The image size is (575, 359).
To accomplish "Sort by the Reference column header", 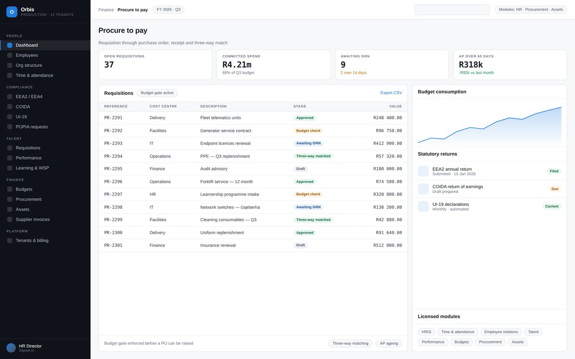I will pyautogui.click(x=116, y=106).
